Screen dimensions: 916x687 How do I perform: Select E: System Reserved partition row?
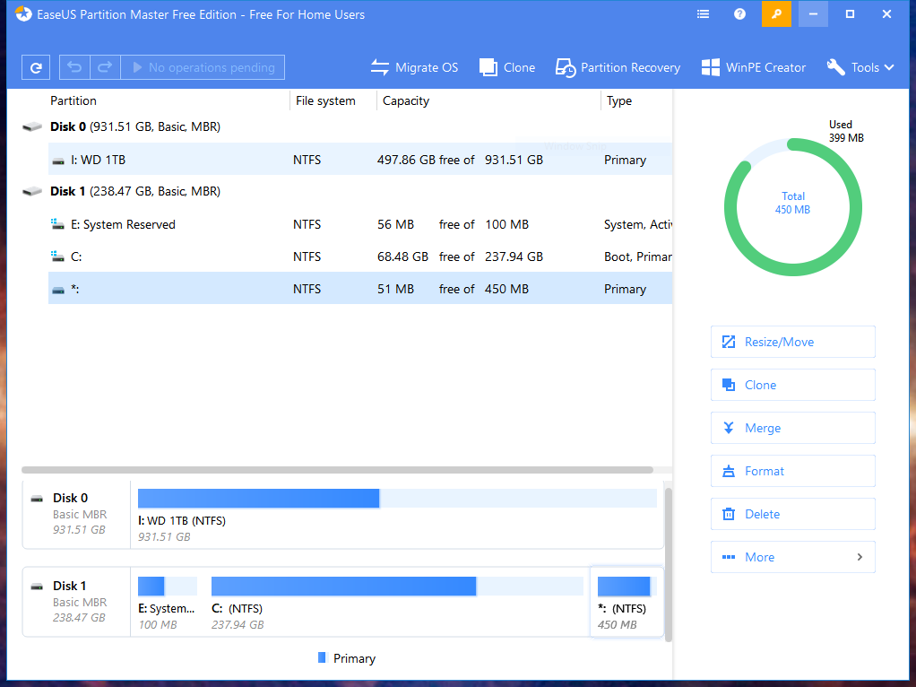(x=360, y=224)
